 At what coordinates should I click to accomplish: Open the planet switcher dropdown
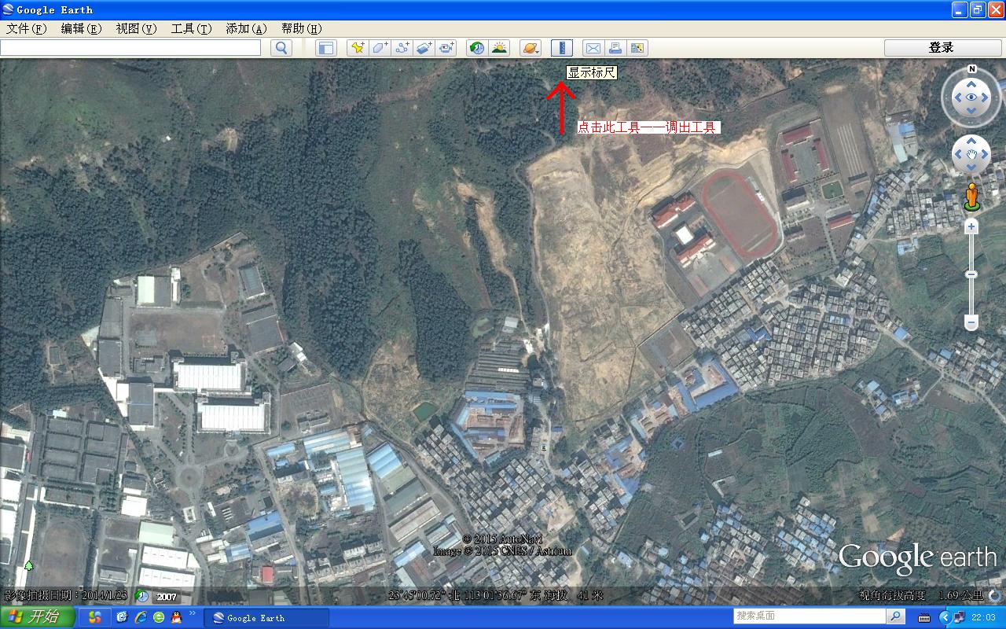coord(531,48)
